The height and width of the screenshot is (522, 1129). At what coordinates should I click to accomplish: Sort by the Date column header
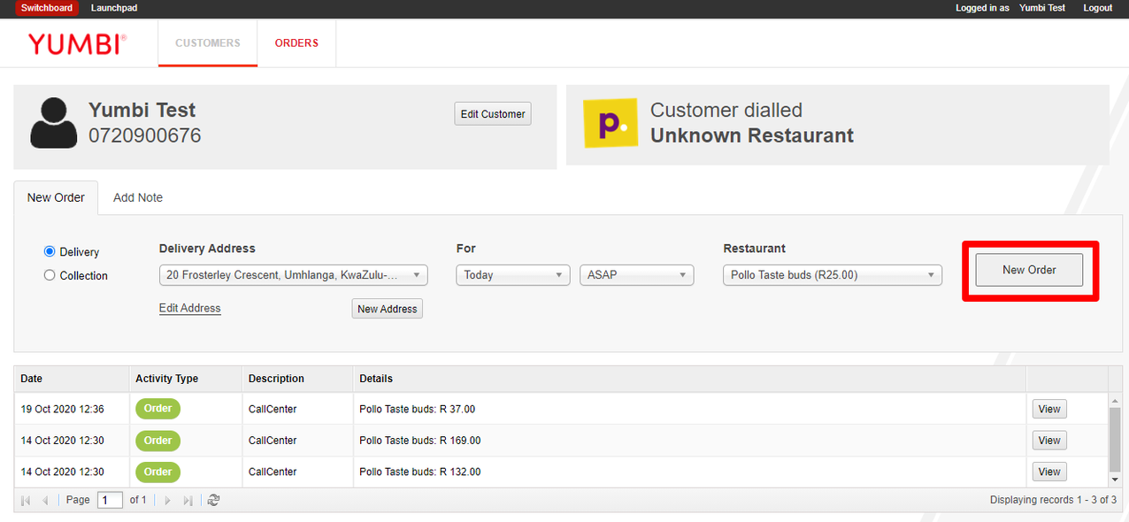[x=72, y=379]
